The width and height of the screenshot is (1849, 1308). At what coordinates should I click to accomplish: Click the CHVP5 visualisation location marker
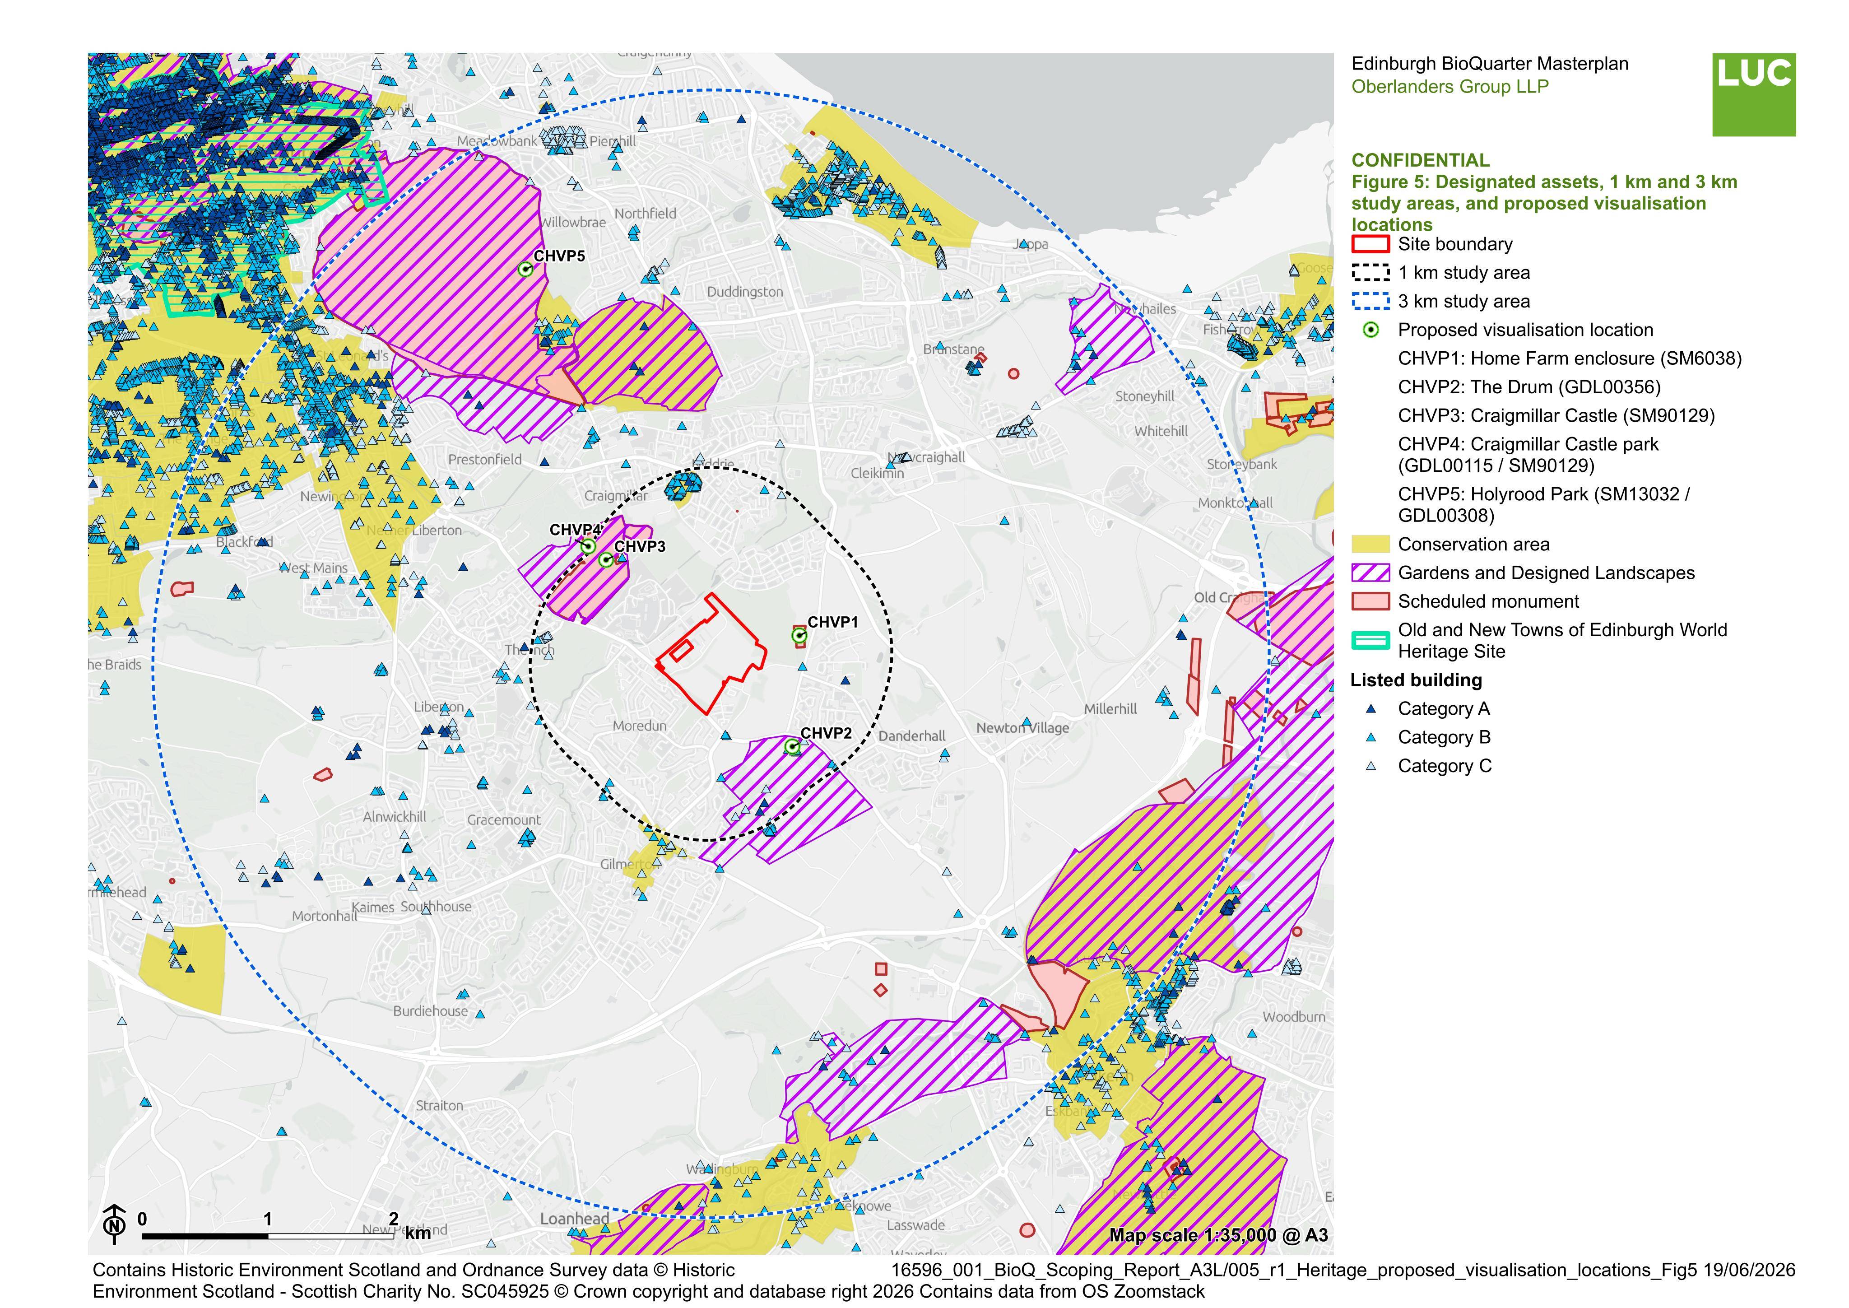pos(525,270)
